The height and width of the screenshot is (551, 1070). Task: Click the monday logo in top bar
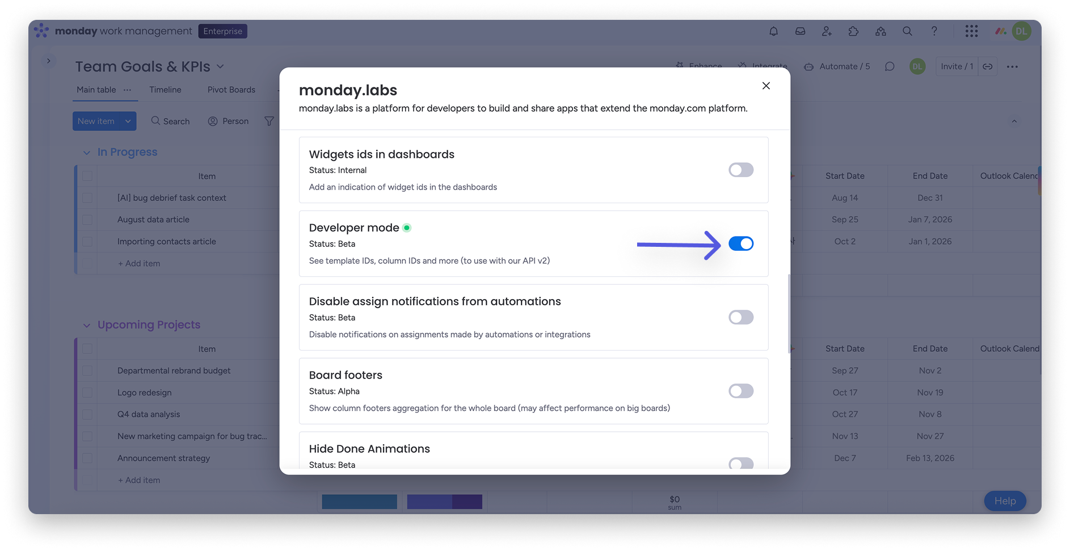click(x=41, y=31)
